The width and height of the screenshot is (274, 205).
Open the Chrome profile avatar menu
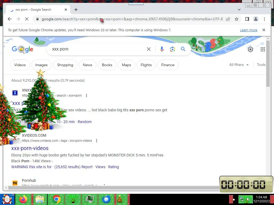(x=256, y=19)
